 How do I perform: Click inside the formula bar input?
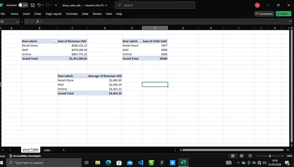[x=166, y=22]
